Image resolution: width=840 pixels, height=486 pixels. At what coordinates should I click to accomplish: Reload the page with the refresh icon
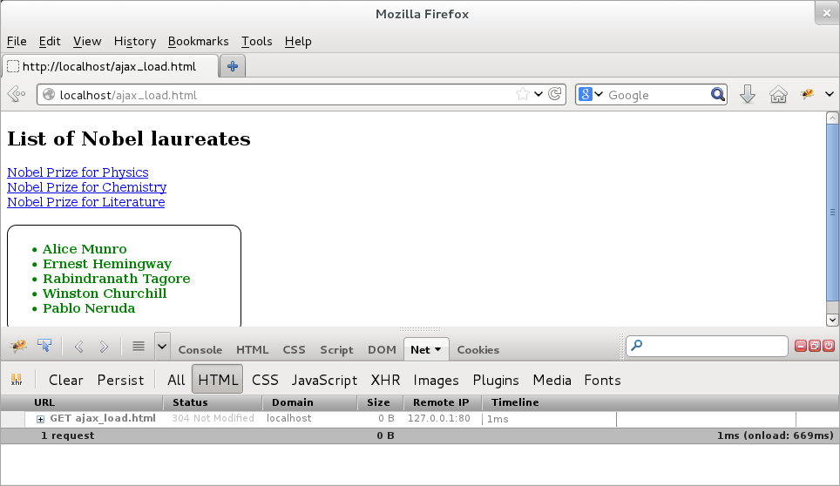coord(555,95)
